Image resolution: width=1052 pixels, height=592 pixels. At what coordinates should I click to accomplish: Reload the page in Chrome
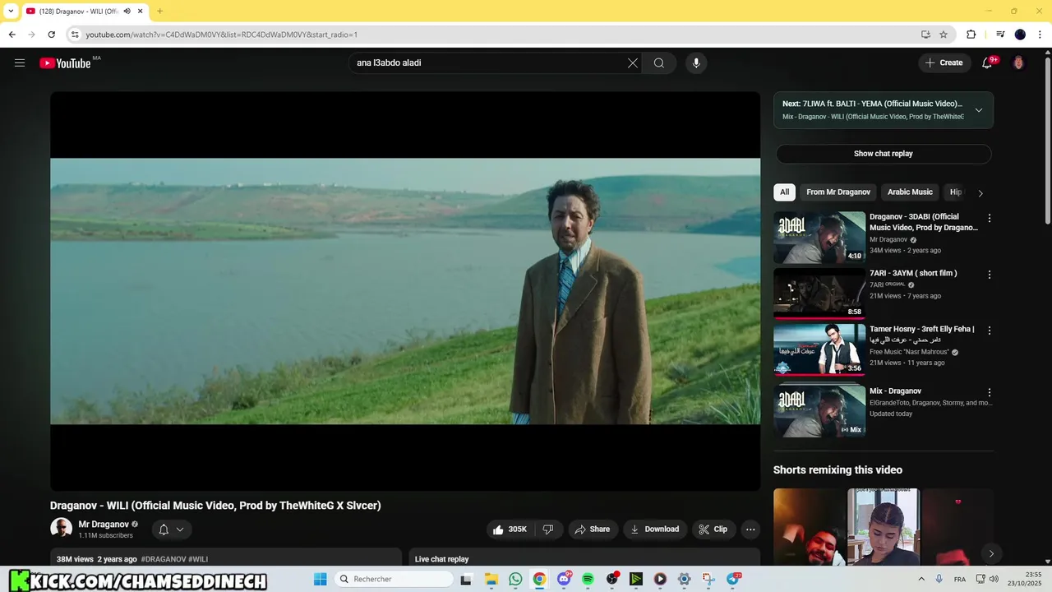coord(51,35)
